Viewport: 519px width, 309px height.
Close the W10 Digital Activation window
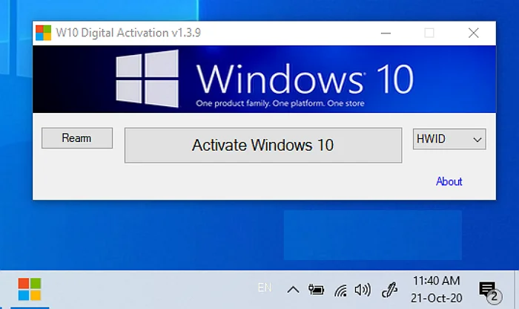tap(473, 33)
